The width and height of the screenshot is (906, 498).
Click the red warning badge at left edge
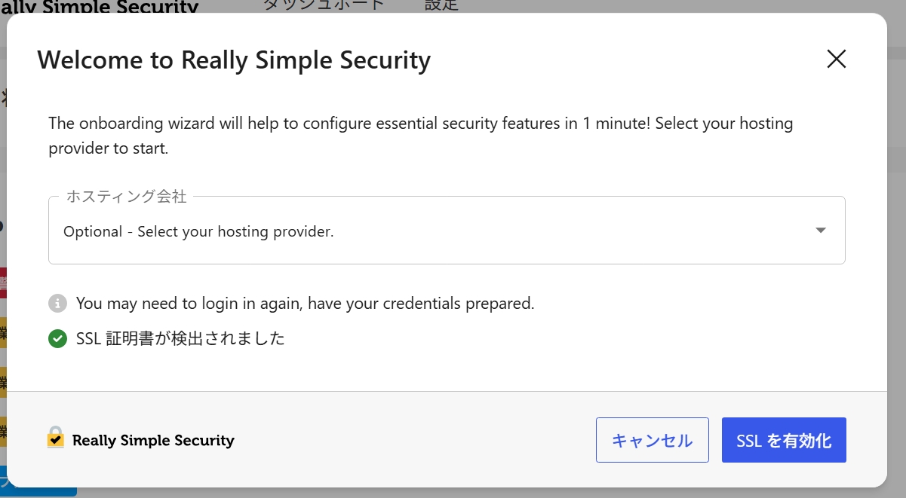(3, 283)
